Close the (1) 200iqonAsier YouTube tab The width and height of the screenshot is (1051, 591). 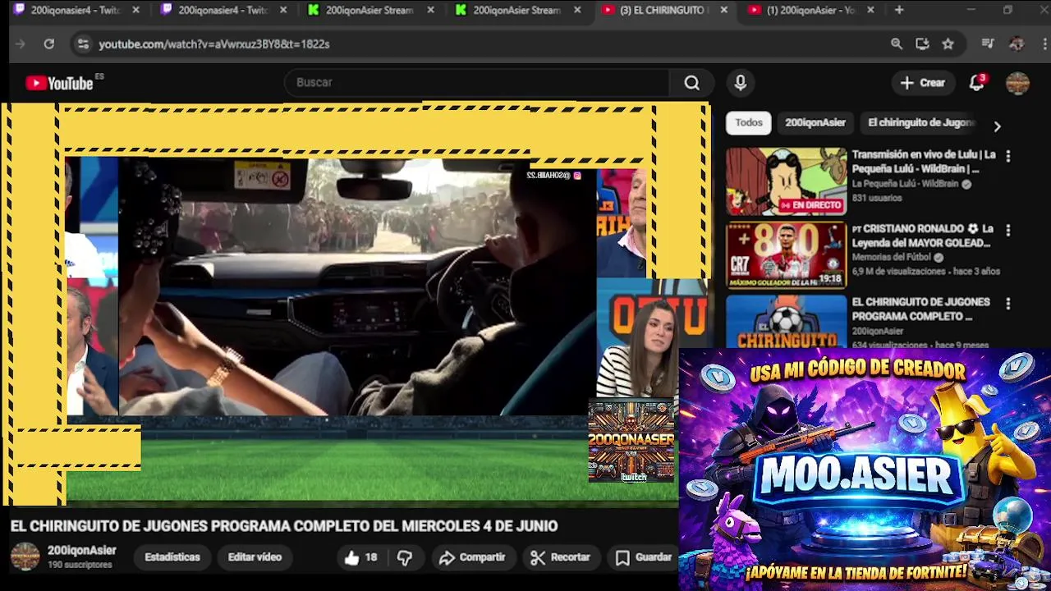pos(870,10)
